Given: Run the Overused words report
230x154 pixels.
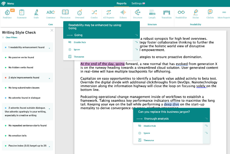Looking at the screenshot, I should tap(79, 14).
